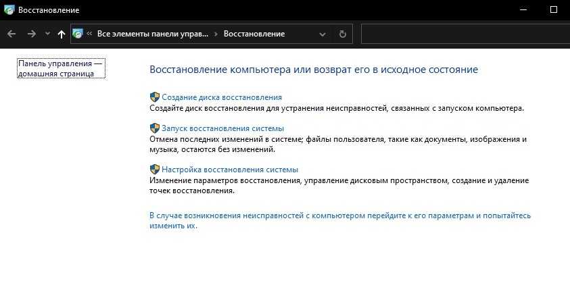Screen dimensions: 570x306
Task: Click the shield icon beside Настройка восстановления системы
Action: pos(154,170)
